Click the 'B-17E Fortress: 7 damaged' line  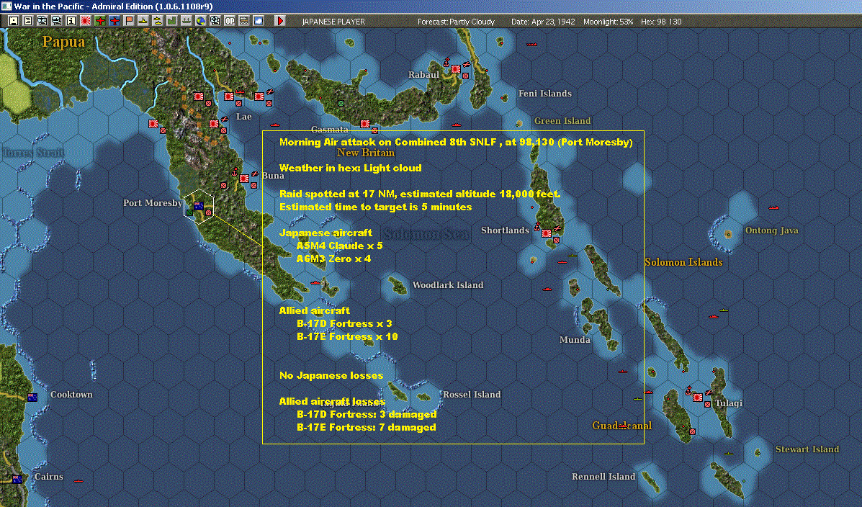(x=366, y=427)
